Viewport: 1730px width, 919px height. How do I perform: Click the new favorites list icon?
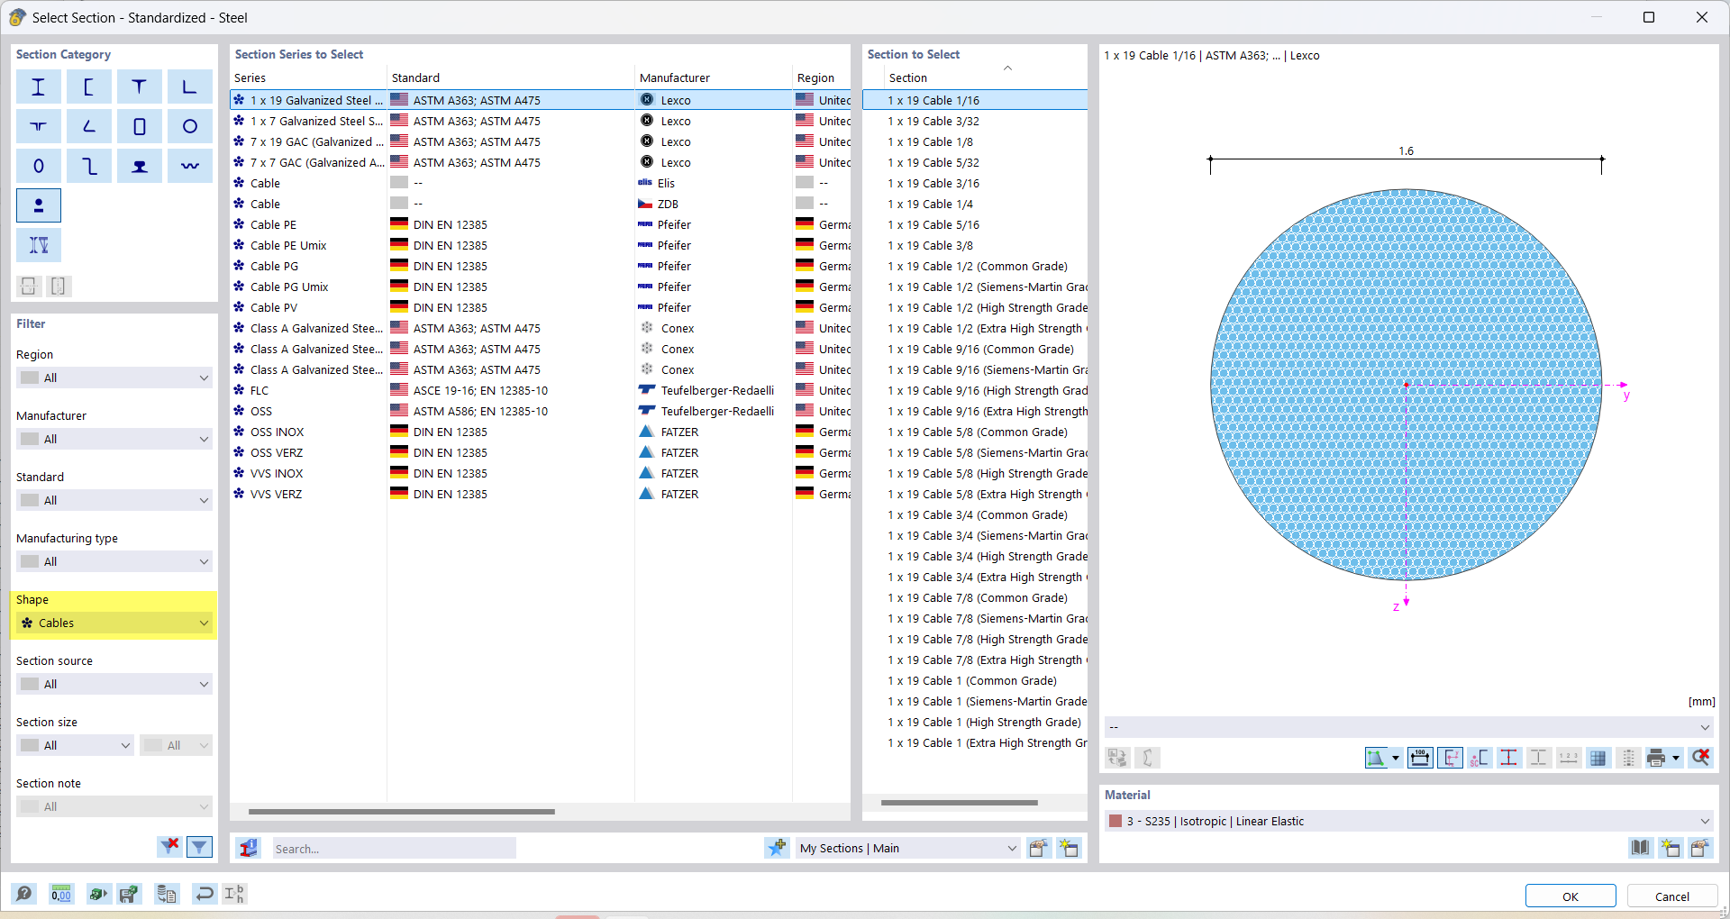coord(1069,848)
